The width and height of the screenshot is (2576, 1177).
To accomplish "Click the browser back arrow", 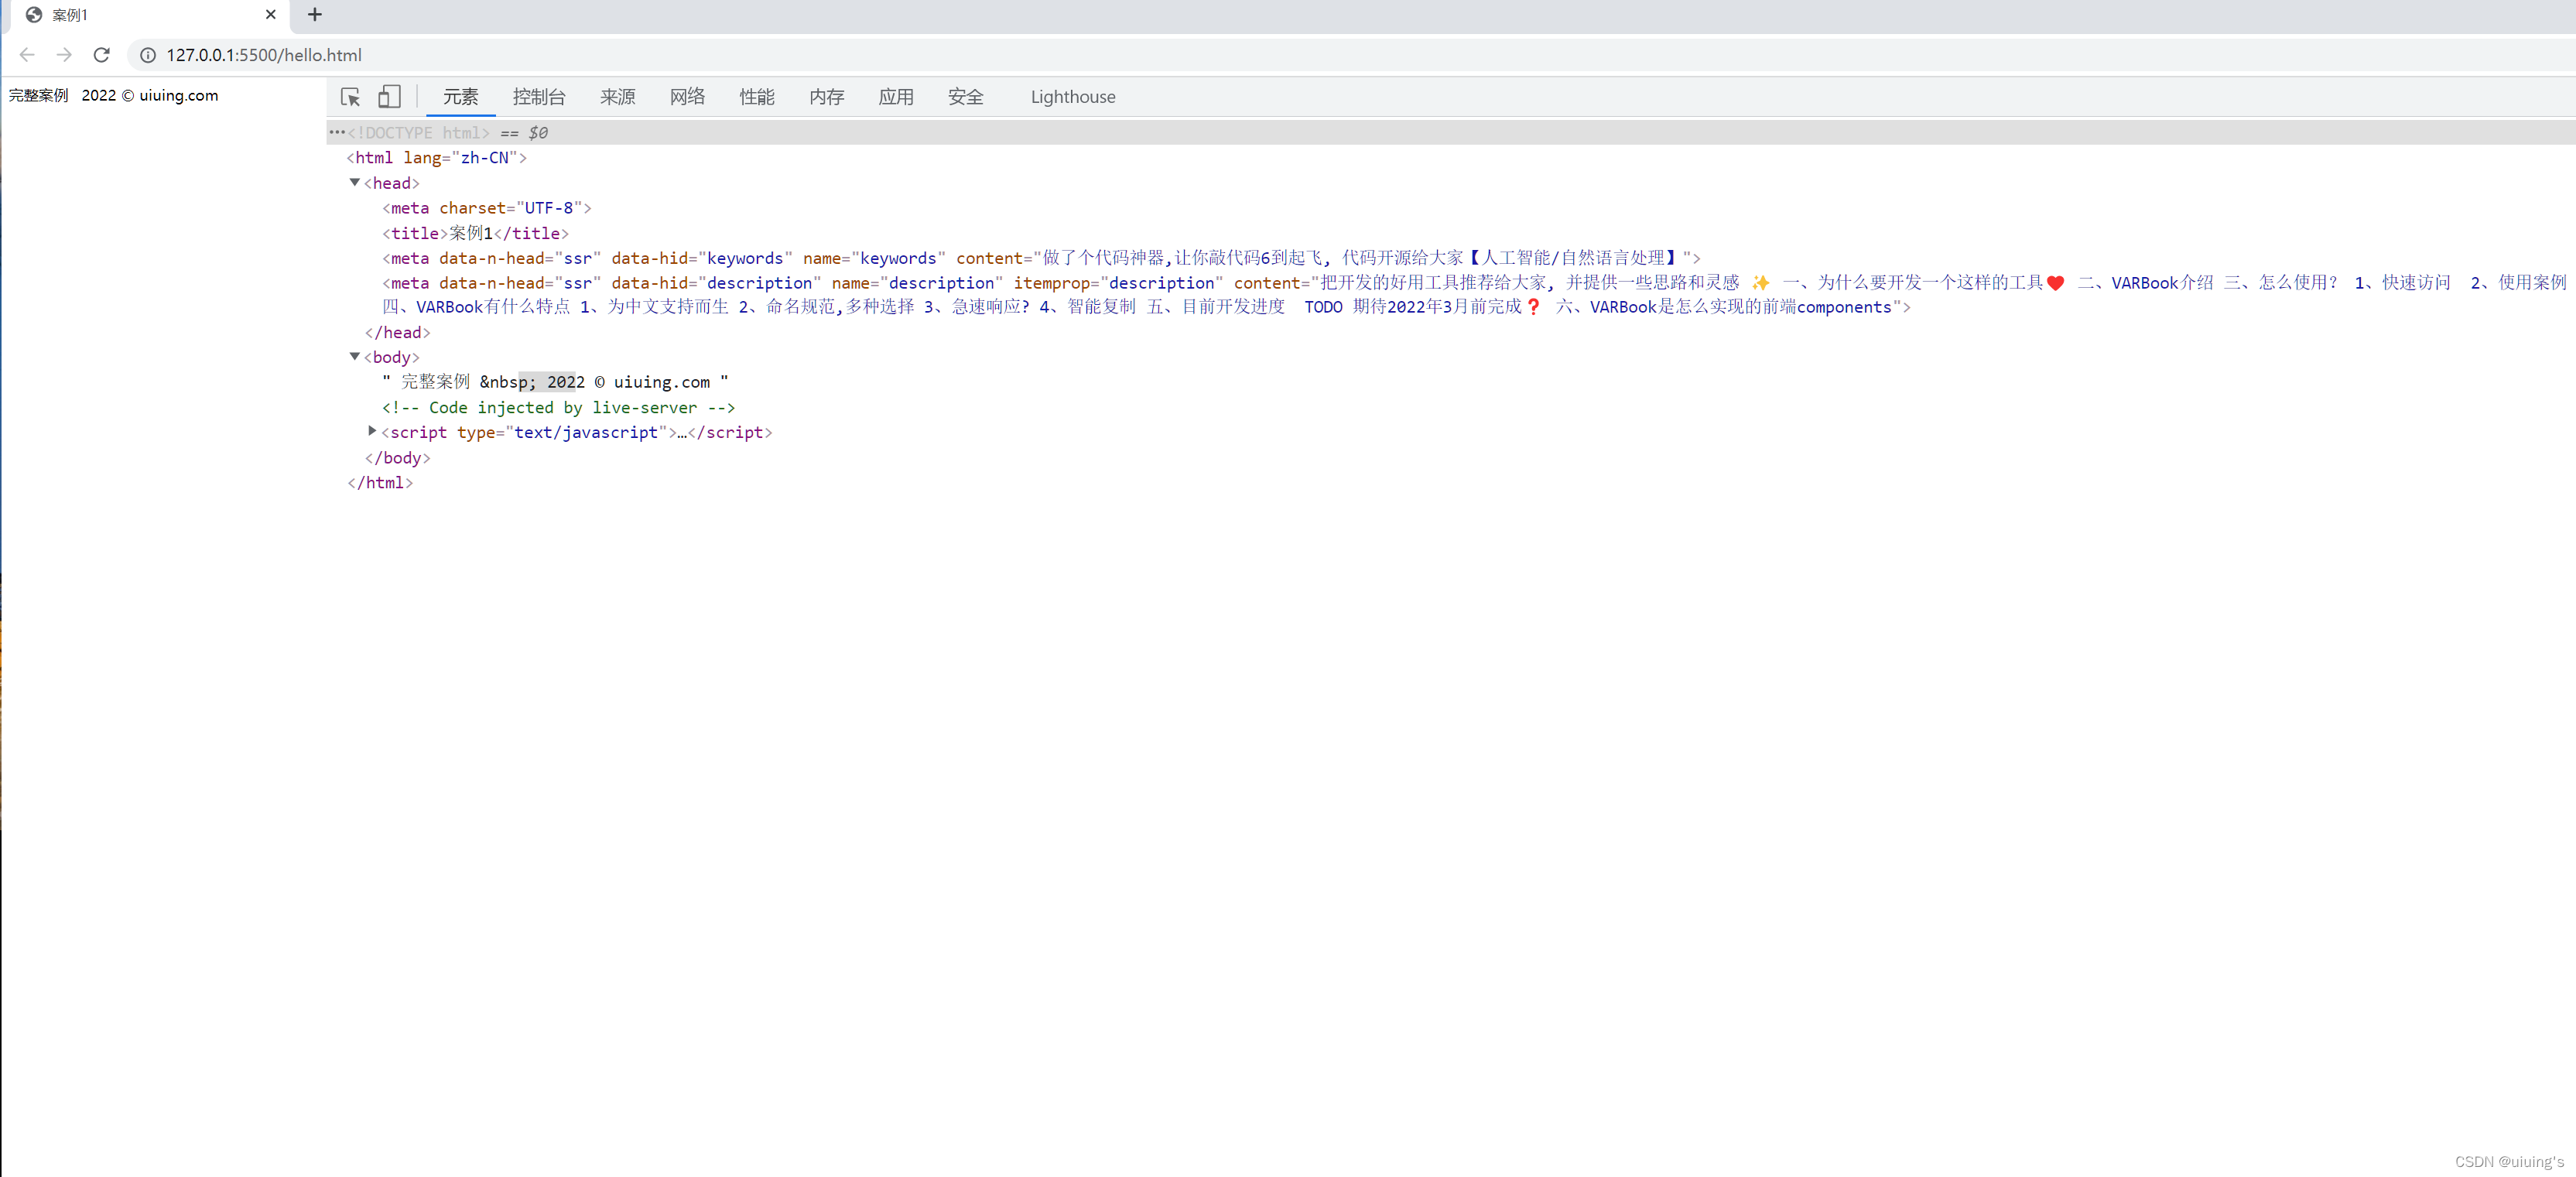I will coord(27,55).
